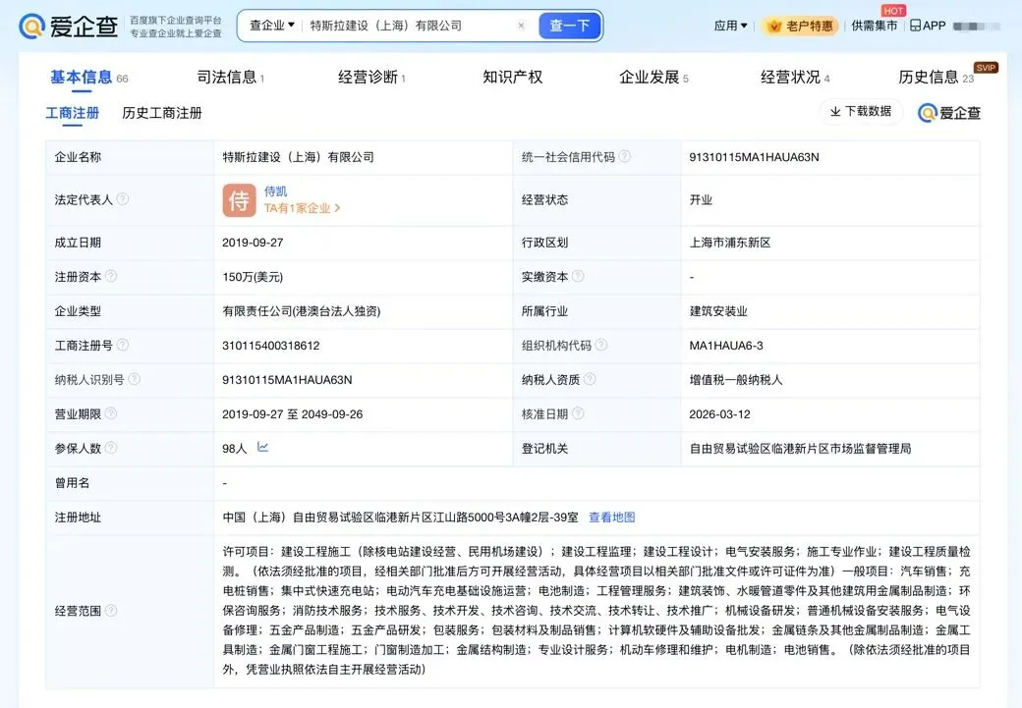Click the help icon next to 实缴资本

[x=578, y=276]
